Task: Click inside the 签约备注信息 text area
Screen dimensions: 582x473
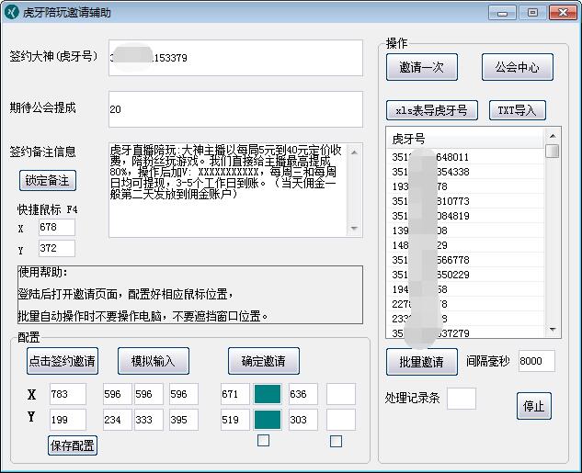Action: pyautogui.click(x=228, y=190)
